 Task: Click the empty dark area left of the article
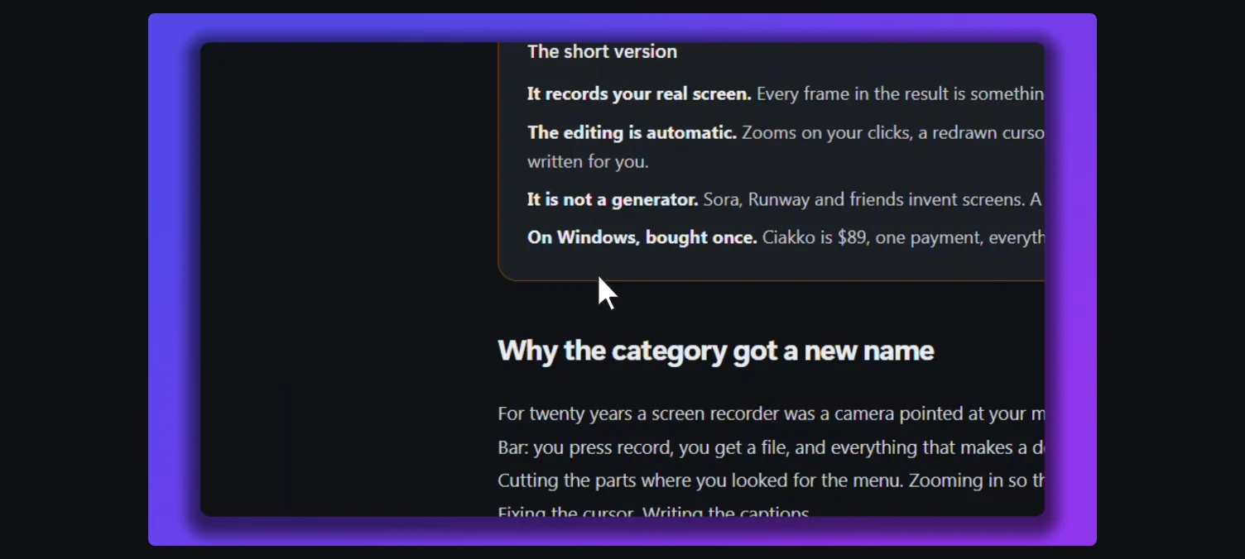(x=348, y=279)
